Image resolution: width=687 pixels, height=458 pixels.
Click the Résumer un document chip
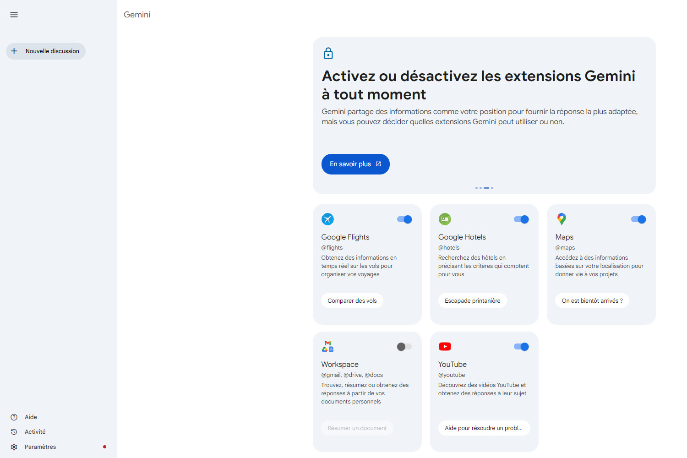pos(357,428)
